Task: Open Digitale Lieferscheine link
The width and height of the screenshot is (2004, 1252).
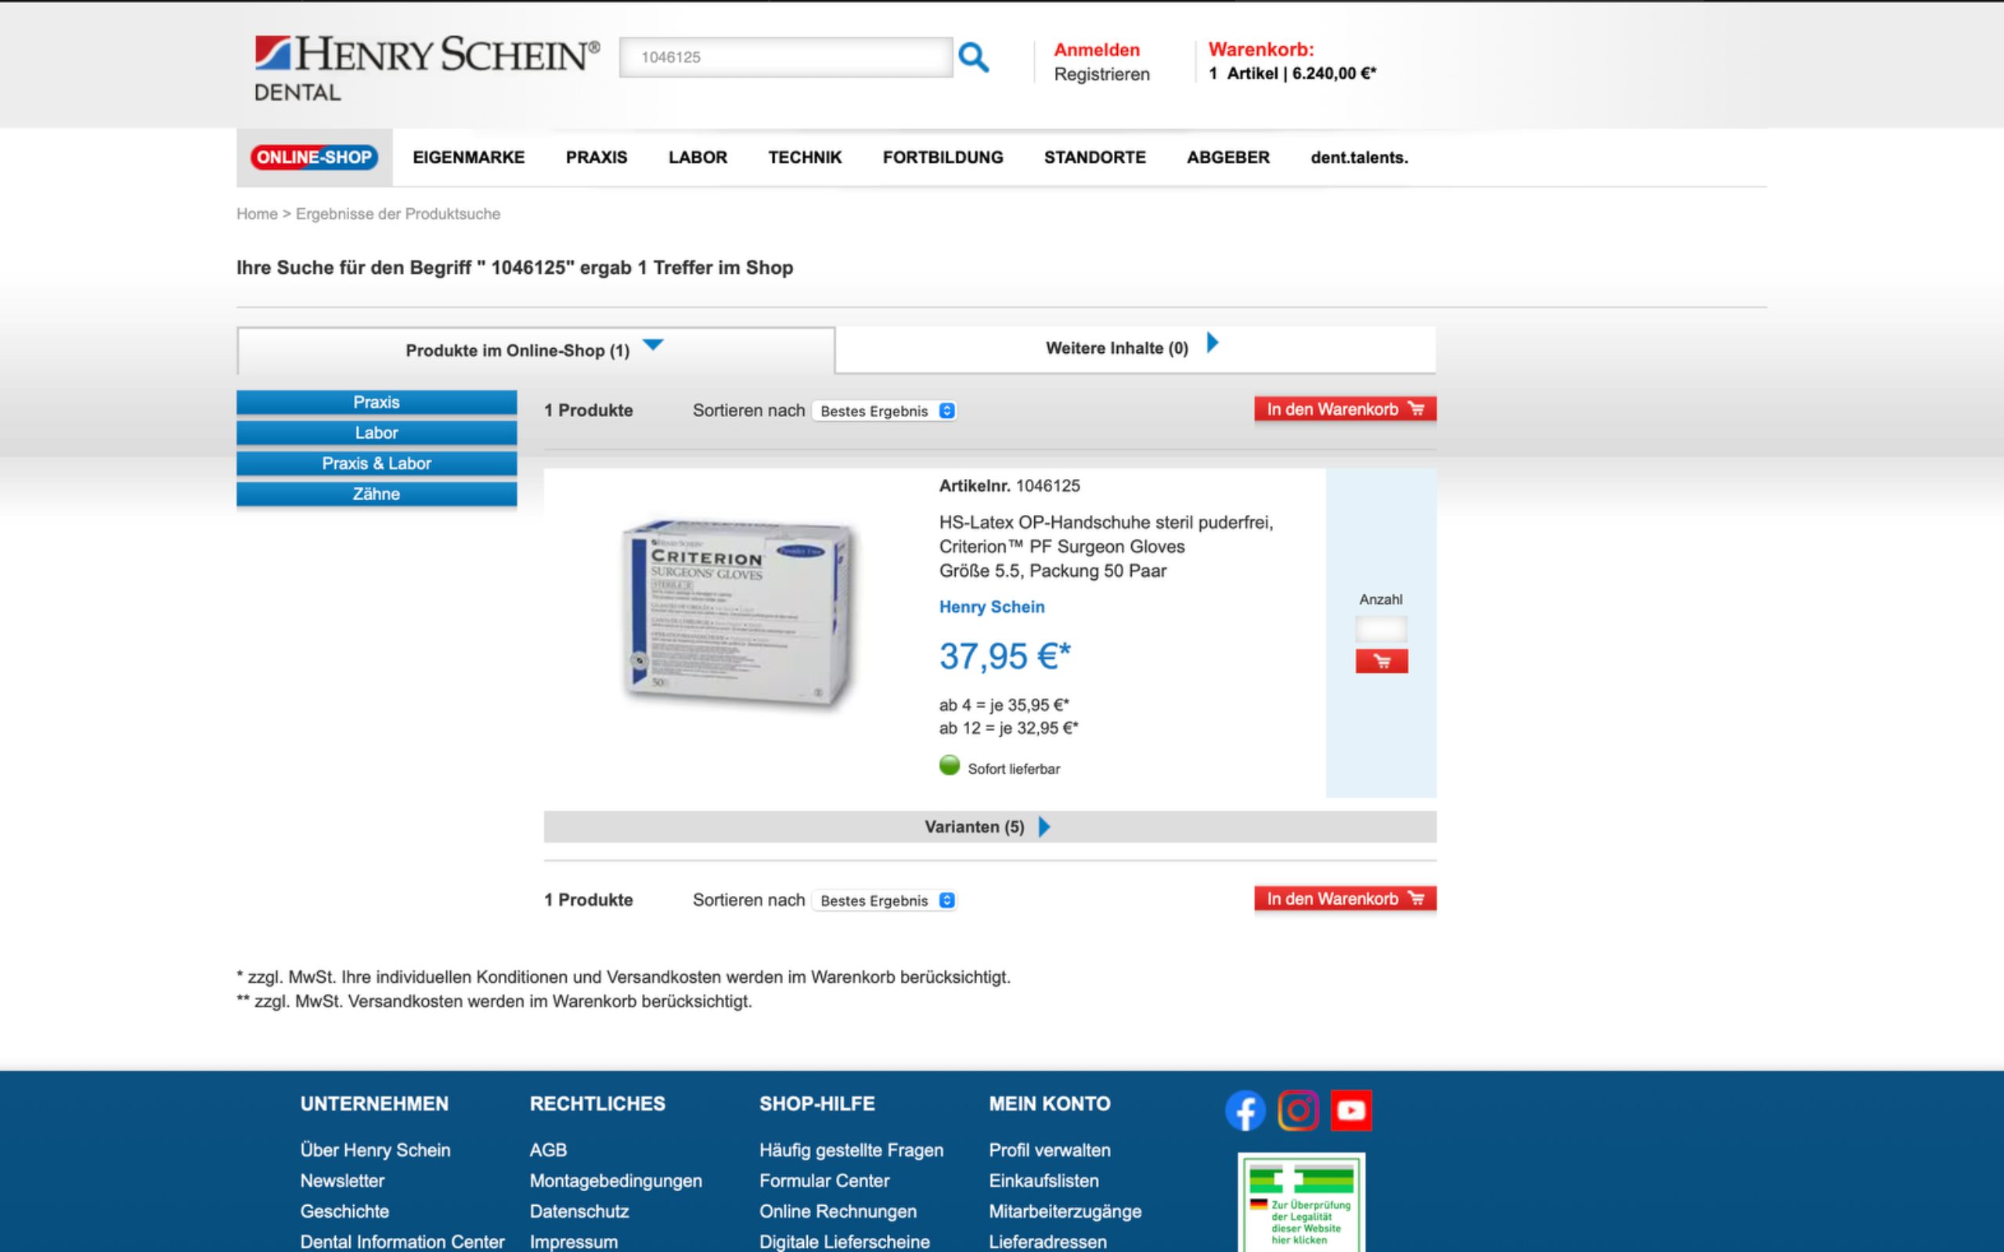Action: click(844, 1241)
